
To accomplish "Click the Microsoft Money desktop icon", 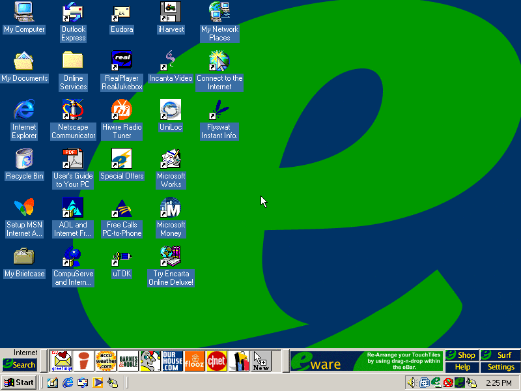I will (x=171, y=208).
